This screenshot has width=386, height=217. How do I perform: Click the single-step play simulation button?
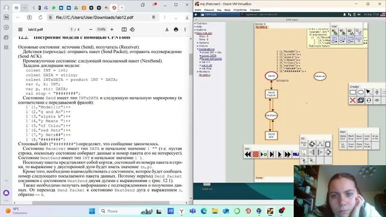280,154
